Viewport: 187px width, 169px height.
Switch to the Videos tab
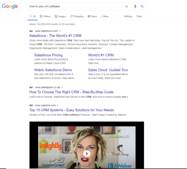[x=45, y=17]
